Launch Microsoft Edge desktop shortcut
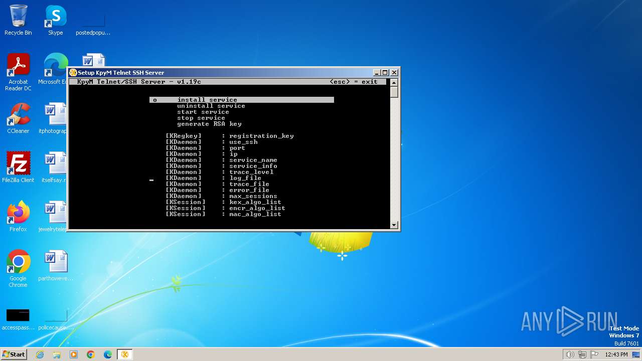The image size is (642, 361). point(54,69)
